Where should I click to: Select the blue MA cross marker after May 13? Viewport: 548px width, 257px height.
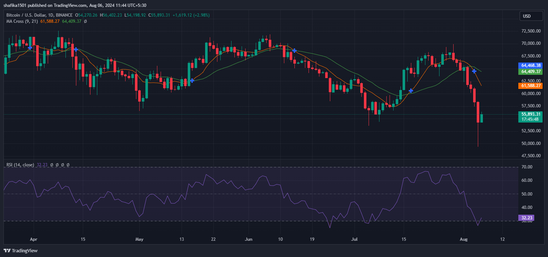[x=192, y=81]
